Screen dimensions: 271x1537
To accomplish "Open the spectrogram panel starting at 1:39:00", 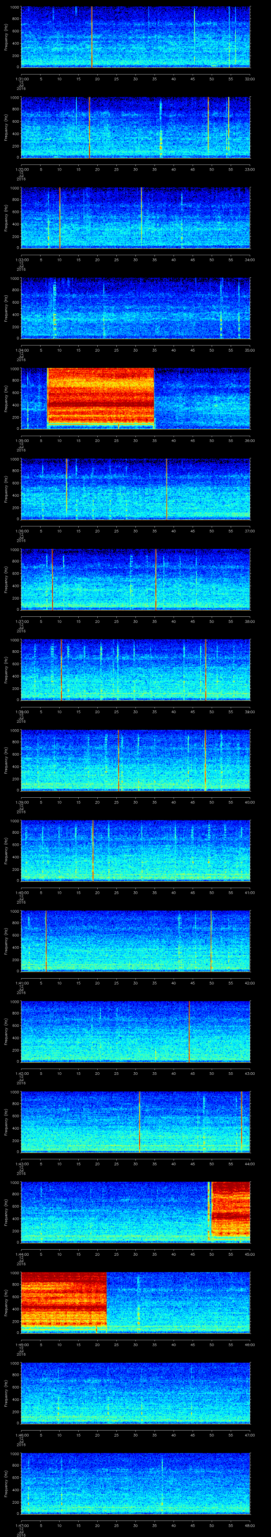I will [136, 760].
